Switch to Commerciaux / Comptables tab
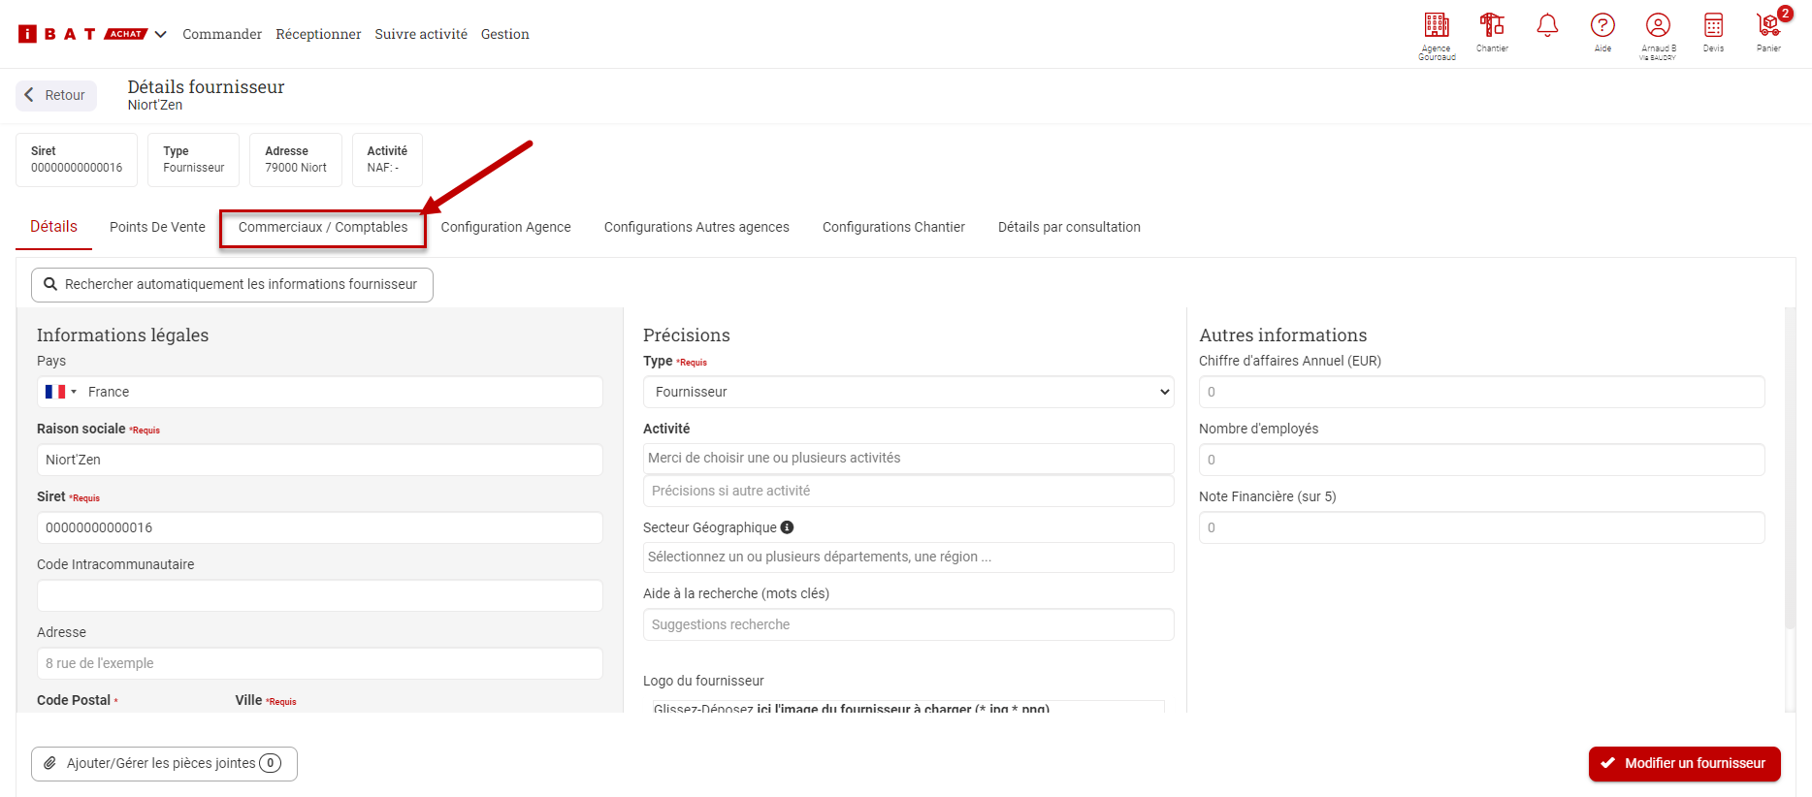Image resolution: width=1812 pixels, height=797 pixels. [x=323, y=227]
